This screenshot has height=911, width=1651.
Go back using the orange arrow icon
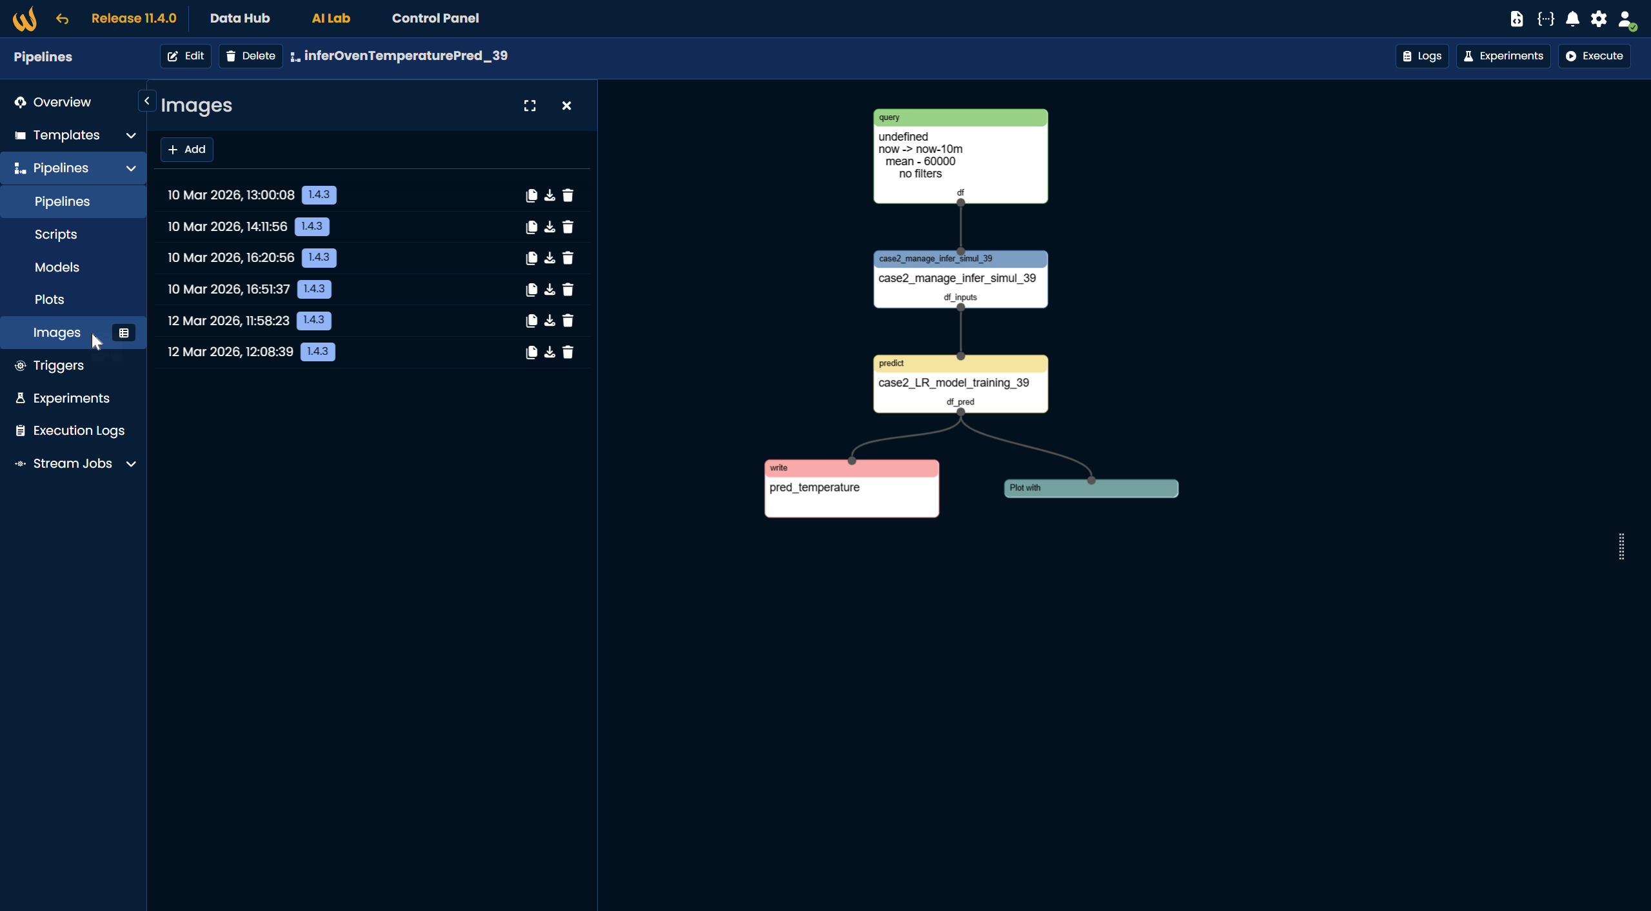click(62, 19)
